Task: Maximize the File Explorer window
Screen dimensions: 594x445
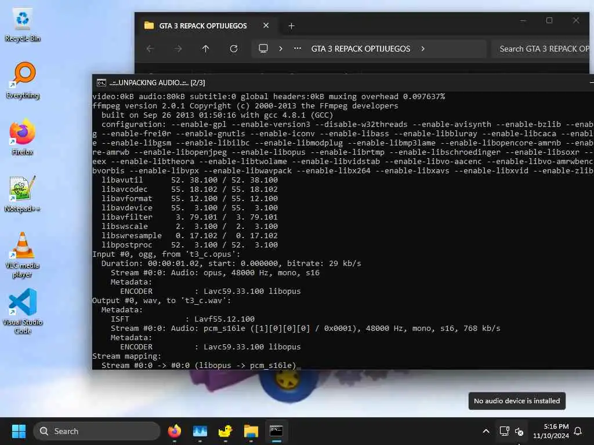Action: tap(549, 20)
